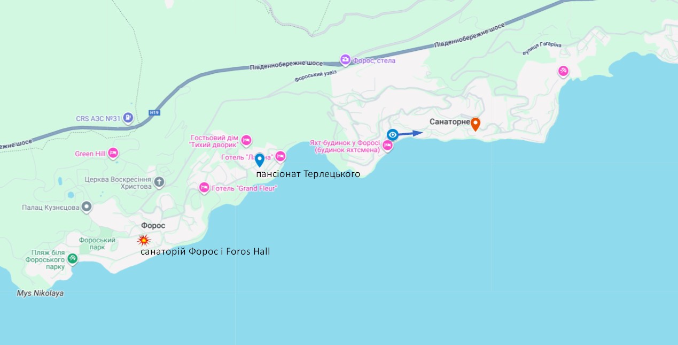This screenshot has width=678, height=345.
Task: Click the Яхт-будинок у Форосі hotel pin
Action: pyautogui.click(x=387, y=146)
